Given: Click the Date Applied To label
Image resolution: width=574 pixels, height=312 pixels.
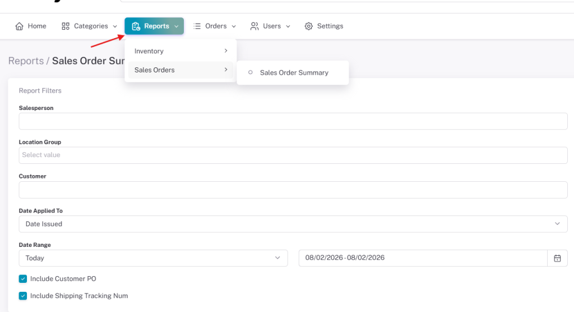Looking at the screenshot, I should [40, 211].
